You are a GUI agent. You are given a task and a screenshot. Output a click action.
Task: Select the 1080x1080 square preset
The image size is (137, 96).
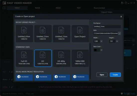click(80, 58)
